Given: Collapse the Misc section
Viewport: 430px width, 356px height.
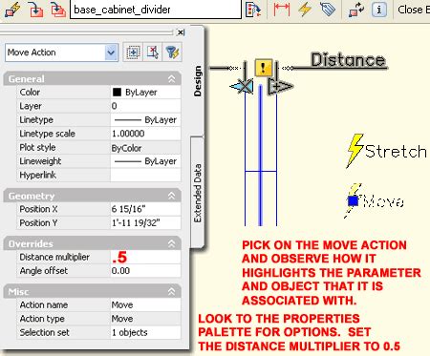Looking at the screenshot, I should (171, 291).
